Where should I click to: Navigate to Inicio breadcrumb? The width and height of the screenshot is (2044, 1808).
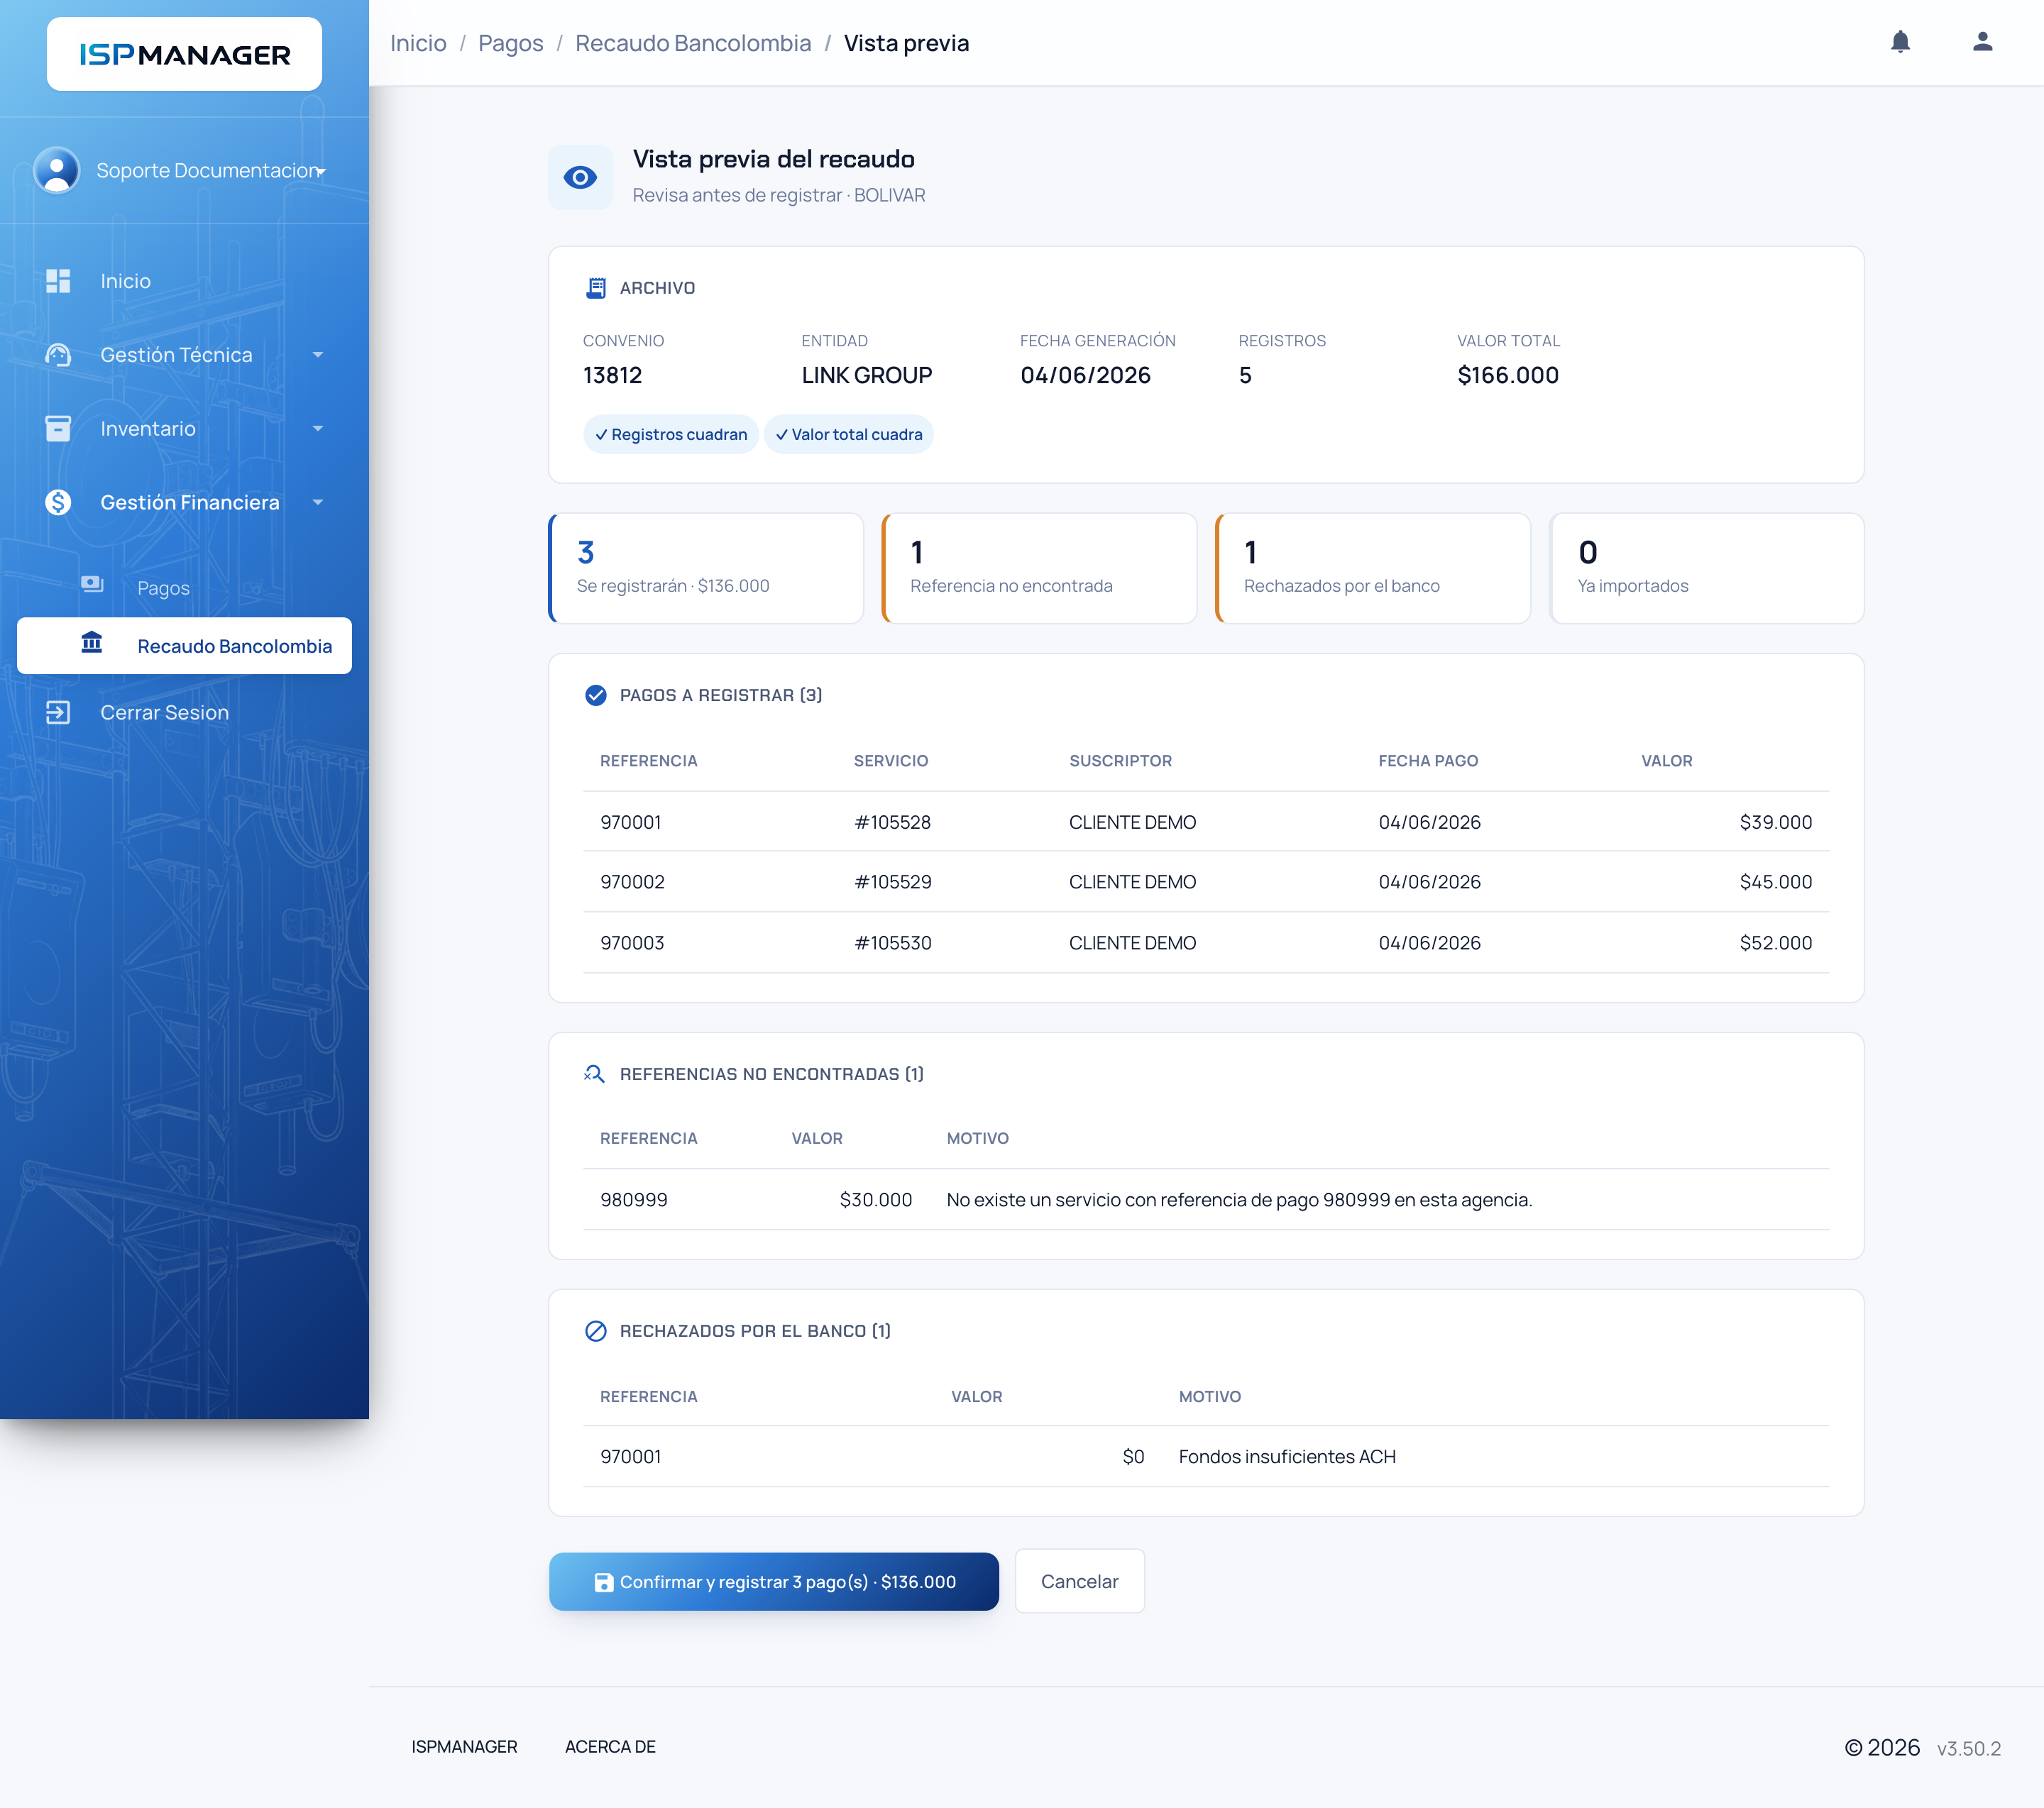pyautogui.click(x=418, y=43)
